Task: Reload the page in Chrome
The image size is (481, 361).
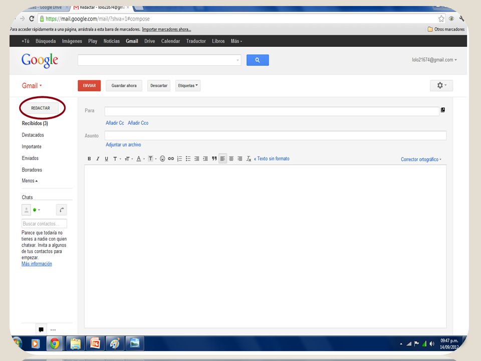Action: (32, 19)
